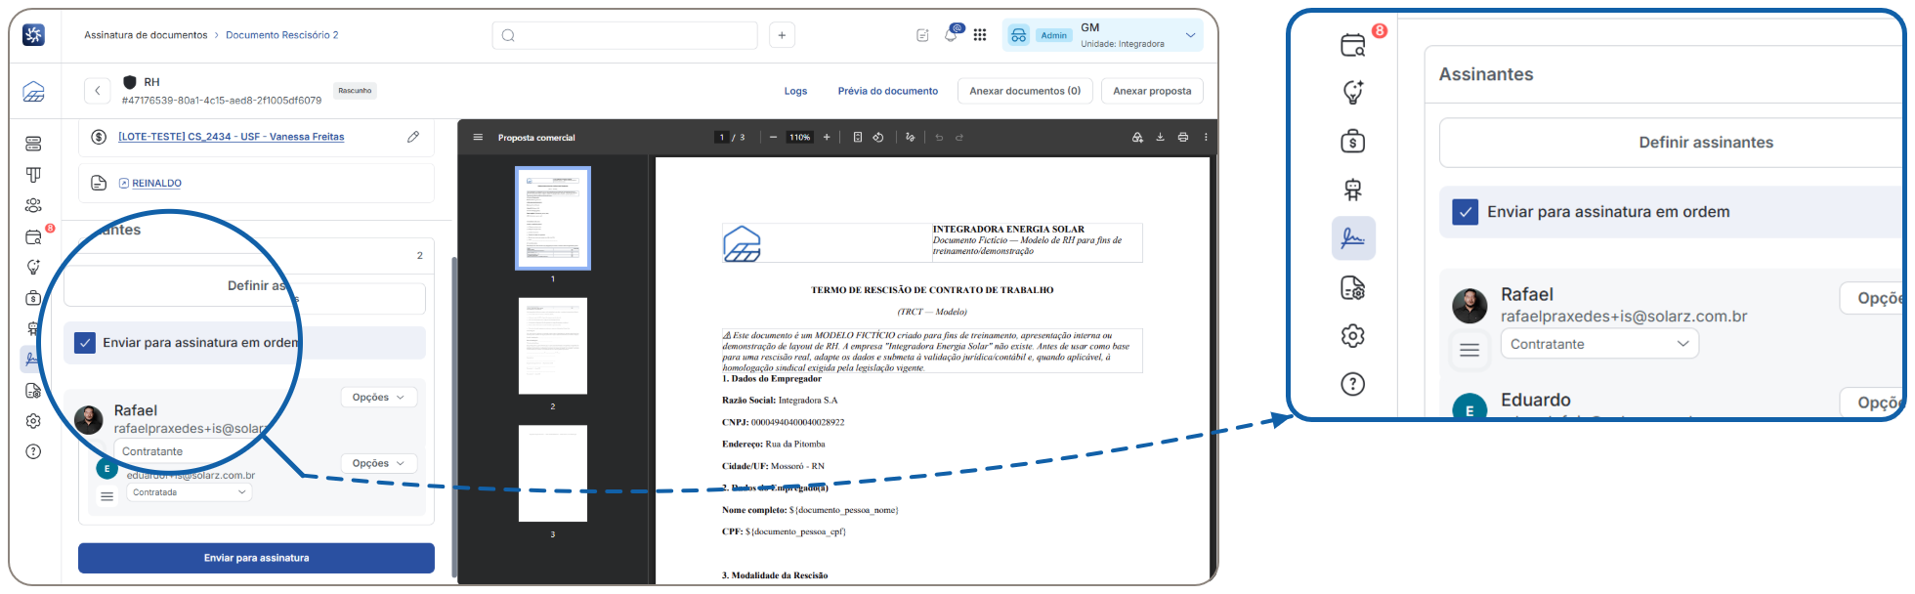Image resolution: width=1915 pixels, height=594 pixels.
Task: Click Enviar para assinatura button
Action: (x=256, y=558)
